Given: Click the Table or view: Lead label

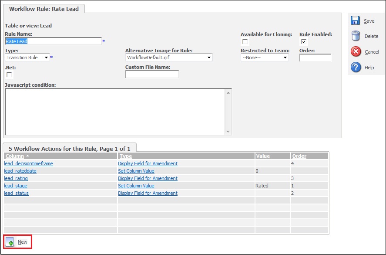Looking at the screenshot, I should click(28, 26).
